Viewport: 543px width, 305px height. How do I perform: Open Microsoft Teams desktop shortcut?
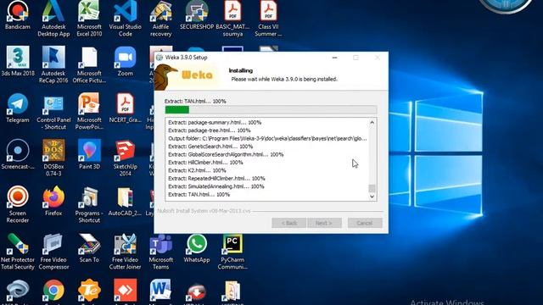(x=160, y=252)
